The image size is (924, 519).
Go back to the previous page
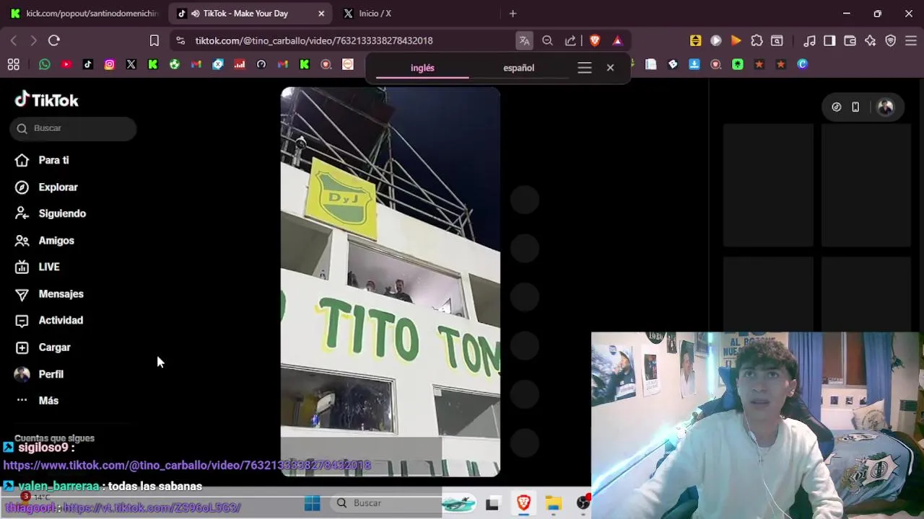(x=14, y=40)
